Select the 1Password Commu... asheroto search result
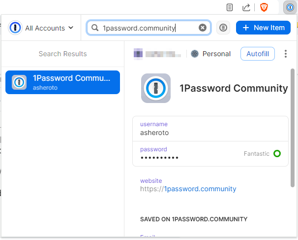298x240 pixels. (x=62, y=82)
